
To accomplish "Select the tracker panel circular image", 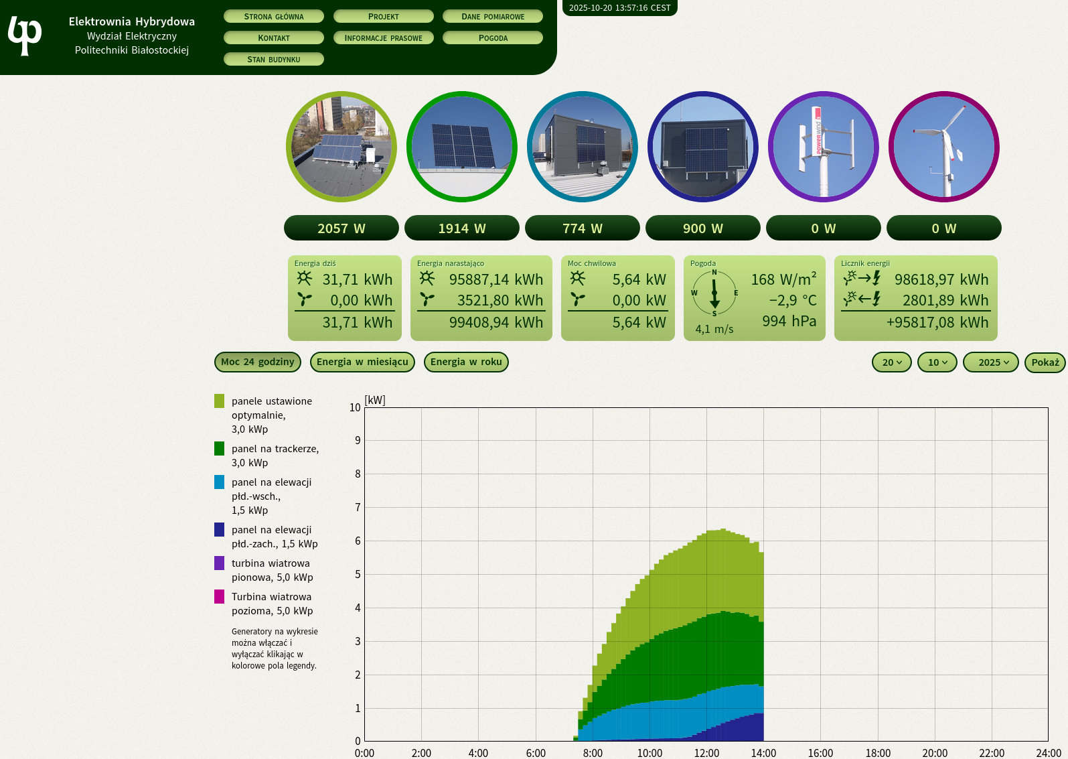I will click(462, 147).
